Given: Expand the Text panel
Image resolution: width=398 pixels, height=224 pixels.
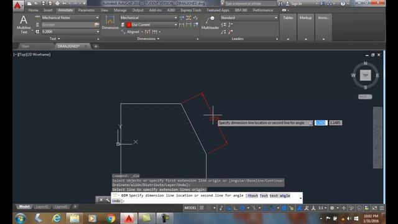Looking at the screenshot, I should 55,39.
